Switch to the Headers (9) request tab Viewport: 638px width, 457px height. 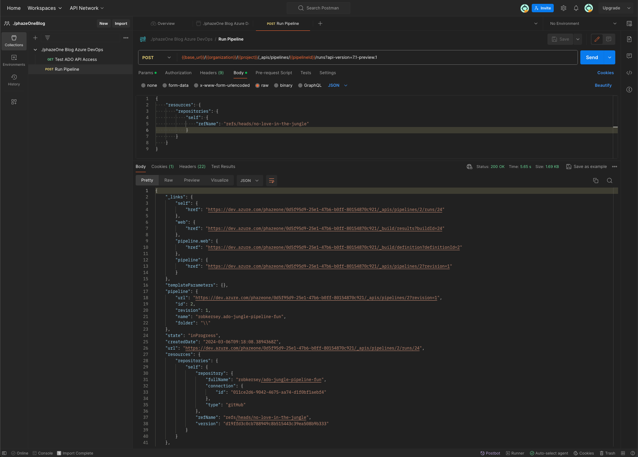212,73
